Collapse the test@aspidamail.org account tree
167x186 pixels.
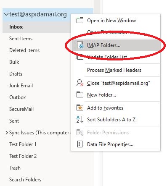tap(6, 14)
